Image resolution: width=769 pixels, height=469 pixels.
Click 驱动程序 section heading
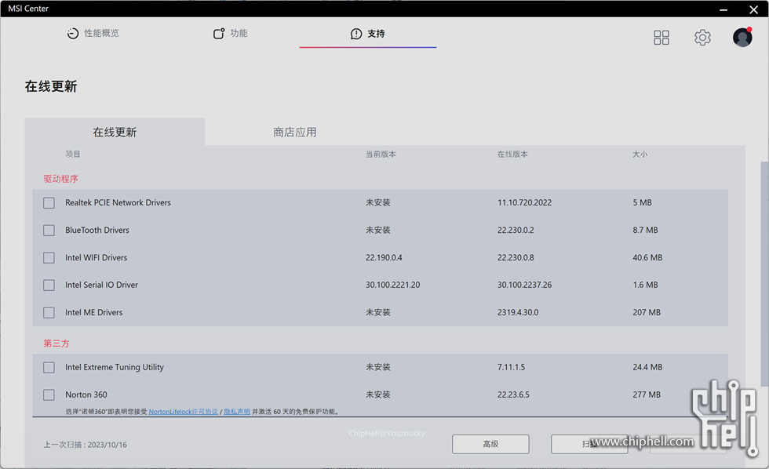[61, 179]
